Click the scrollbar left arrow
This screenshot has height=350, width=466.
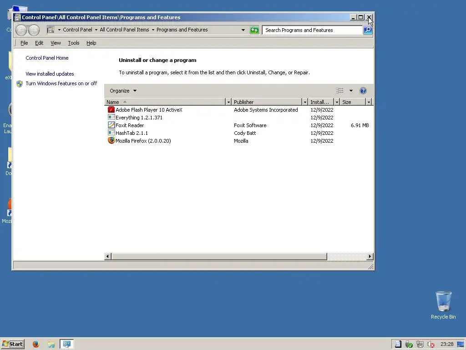108,257
